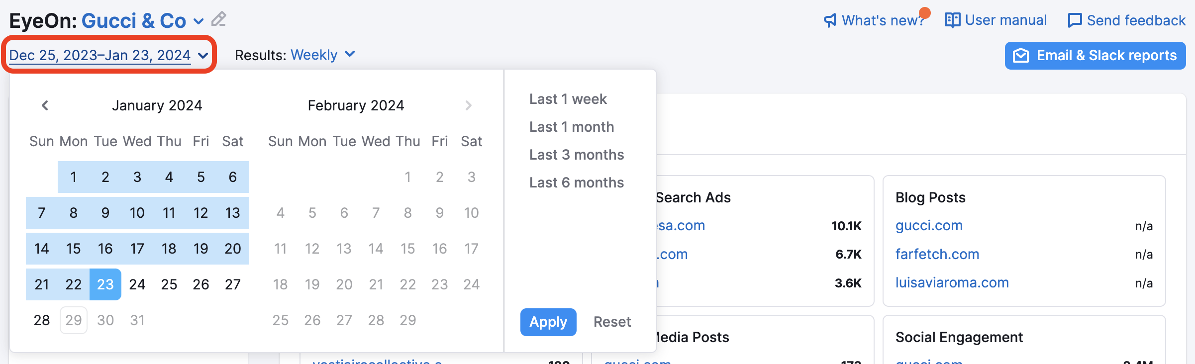The height and width of the screenshot is (364, 1195).
Task: Open the farfetch.com link in Blog Posts
Action: coord(937,254)
